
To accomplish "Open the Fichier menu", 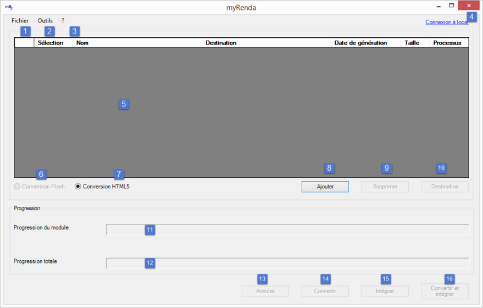I will pyautogui.click(x=20, y=21).
